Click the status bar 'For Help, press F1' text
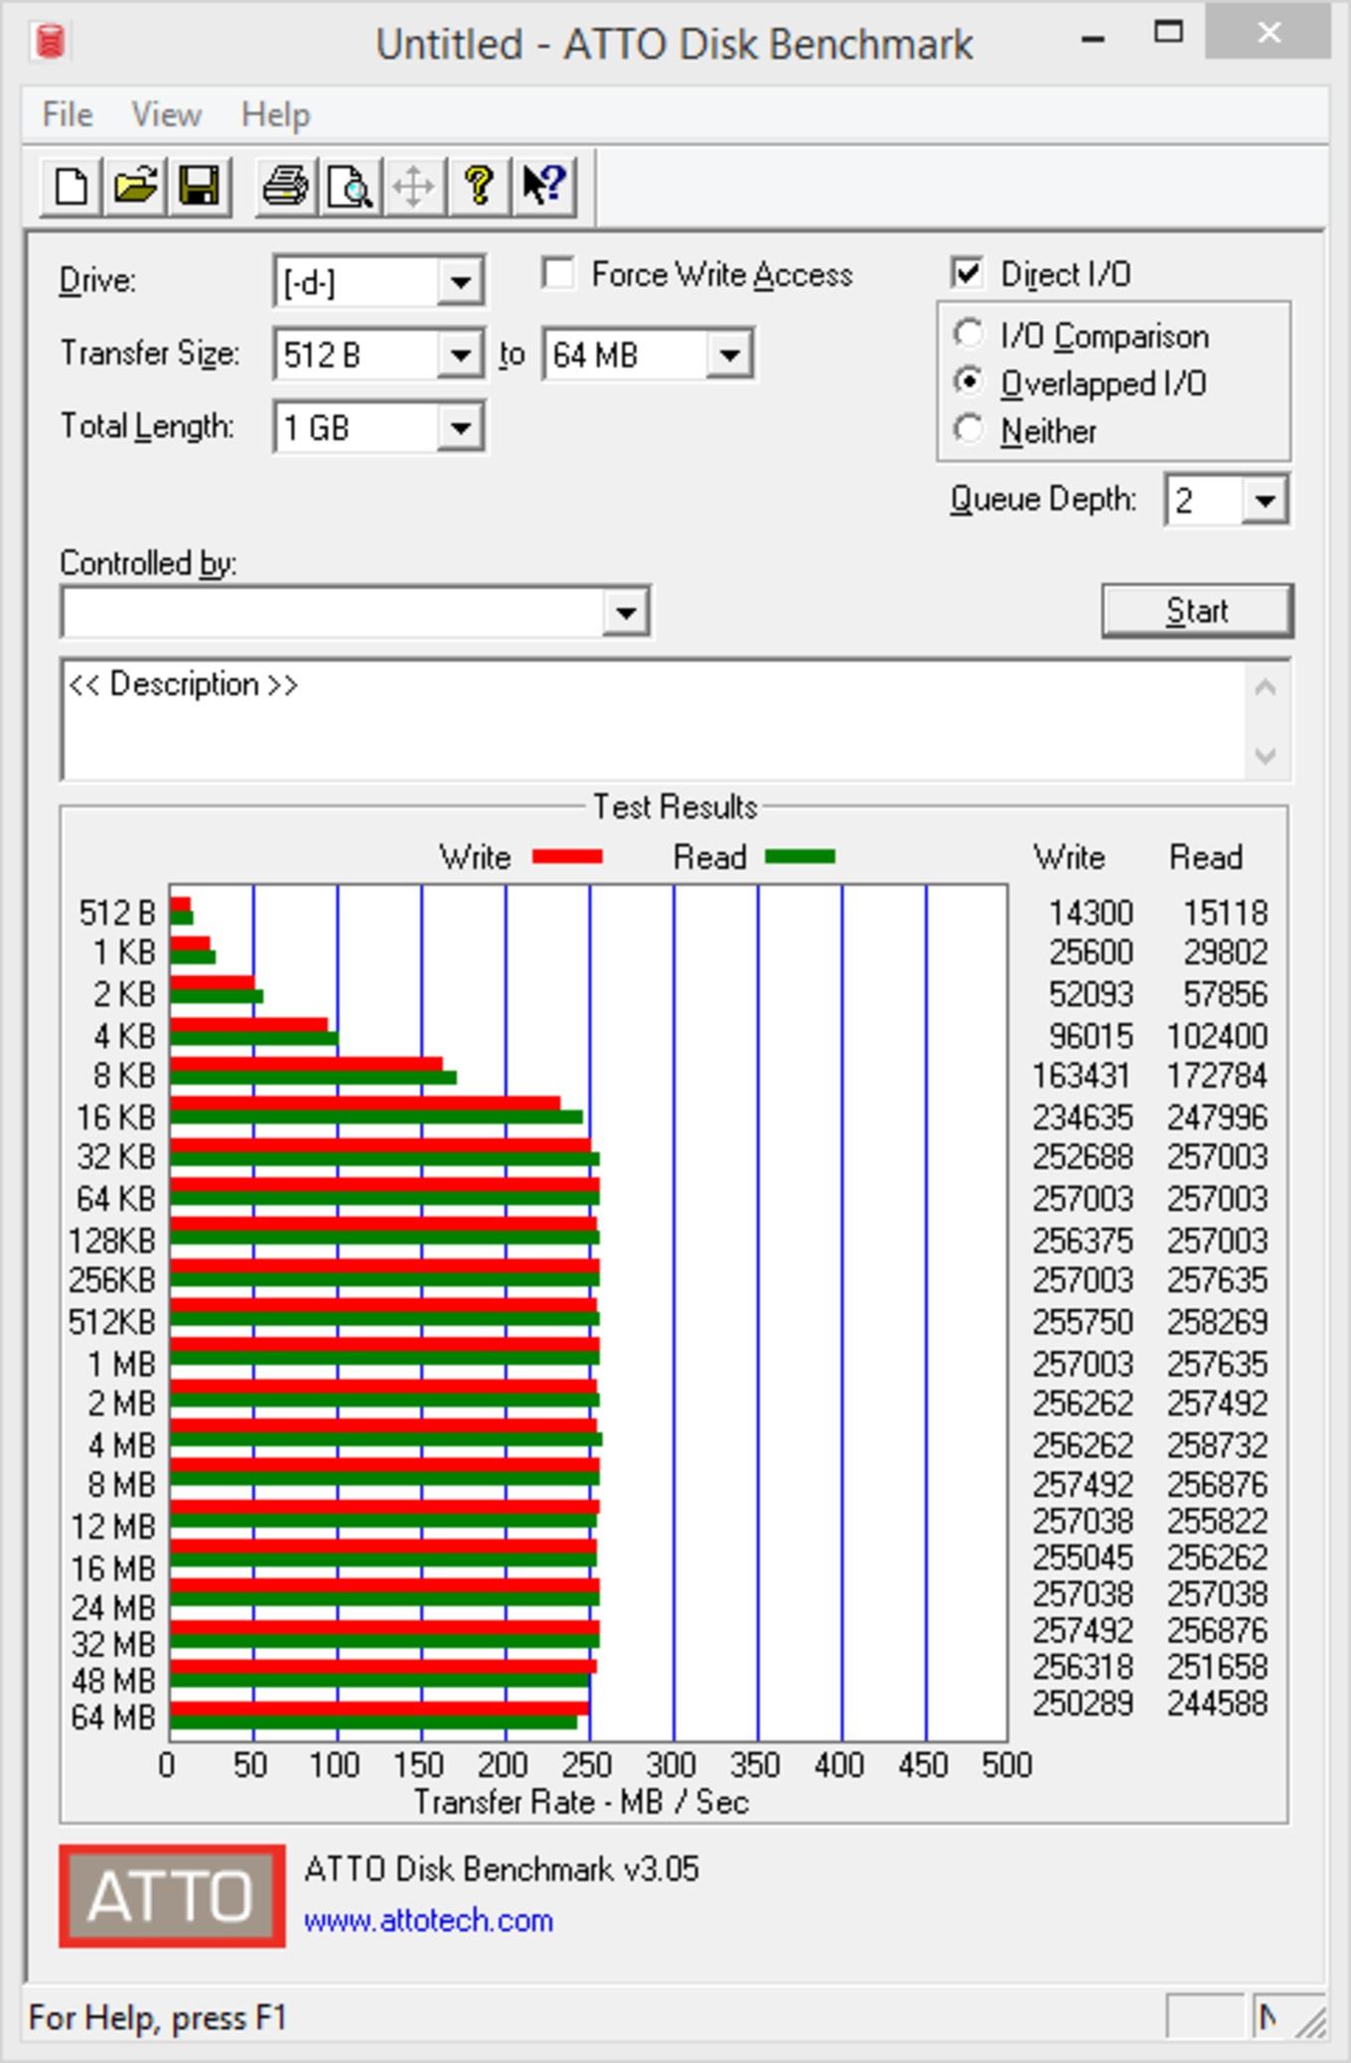 158,2017
